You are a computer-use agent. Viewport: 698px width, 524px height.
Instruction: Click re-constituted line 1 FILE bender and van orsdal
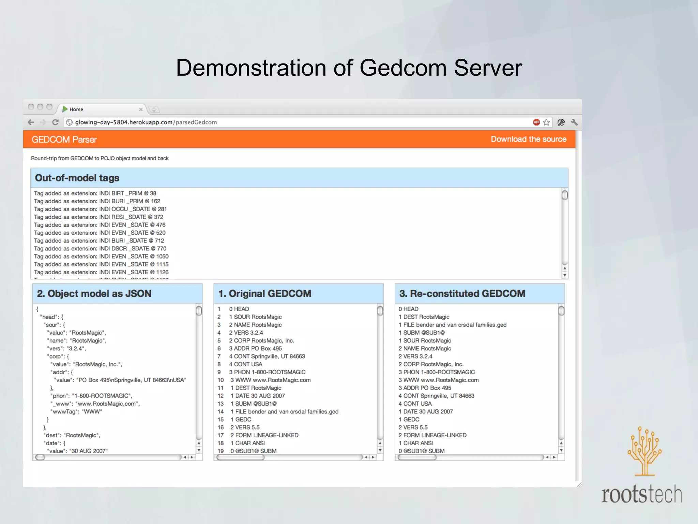pos(453,325)
